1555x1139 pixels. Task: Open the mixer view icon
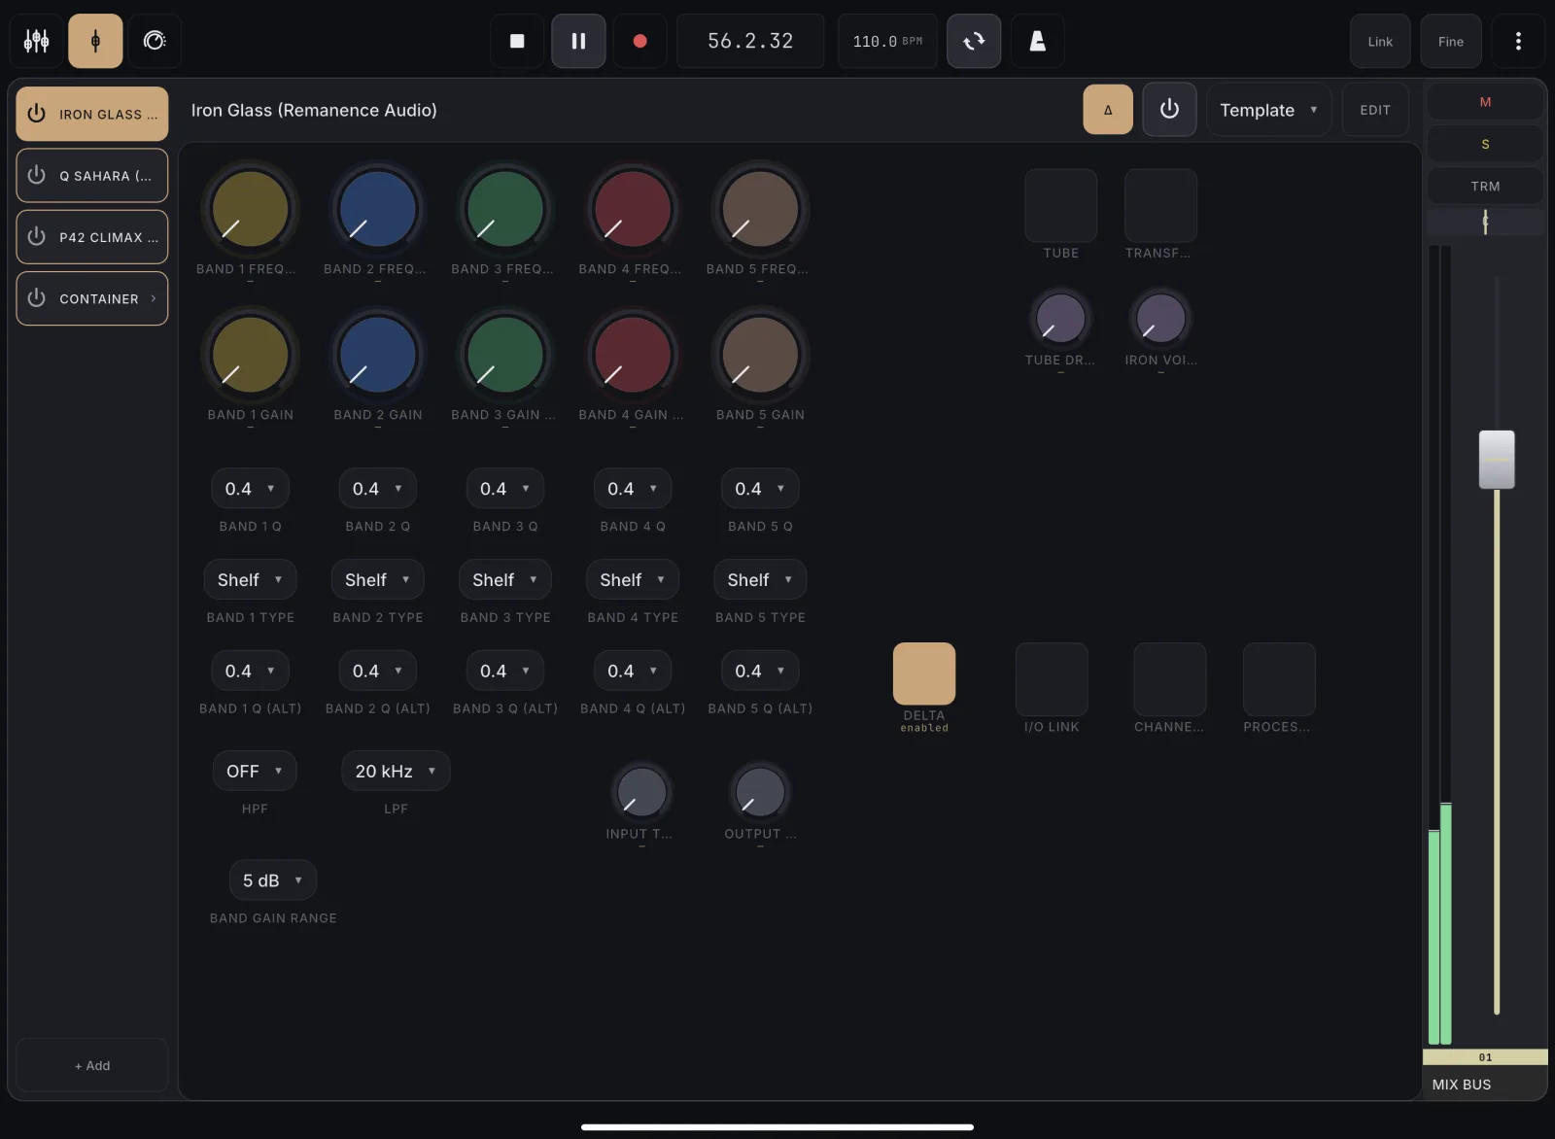coord(37,41)
